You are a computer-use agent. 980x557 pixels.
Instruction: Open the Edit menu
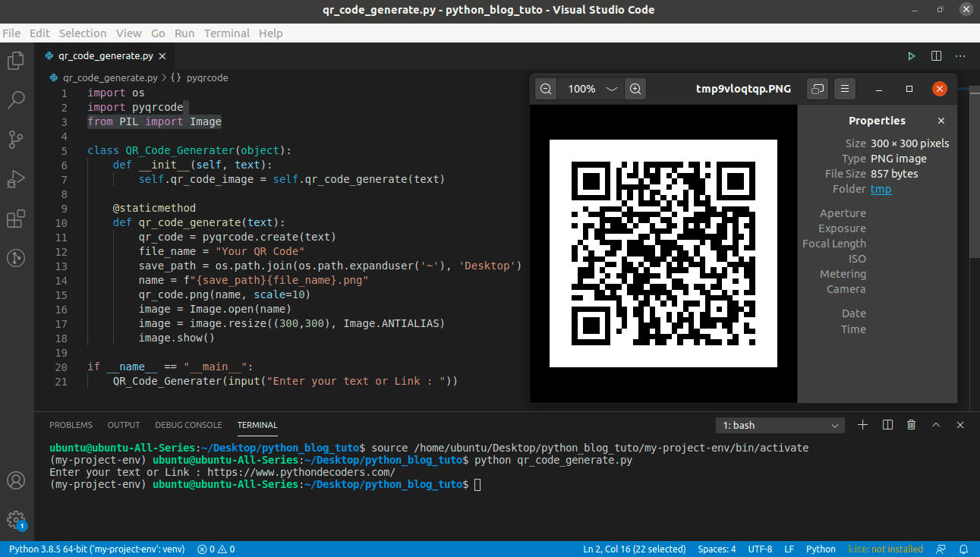39,33
